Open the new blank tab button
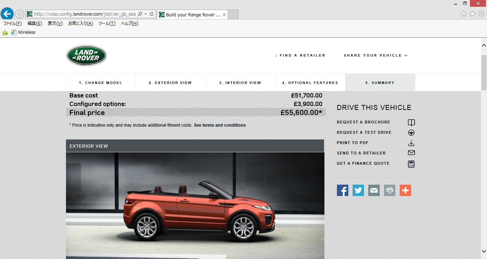 coord(233,15)
